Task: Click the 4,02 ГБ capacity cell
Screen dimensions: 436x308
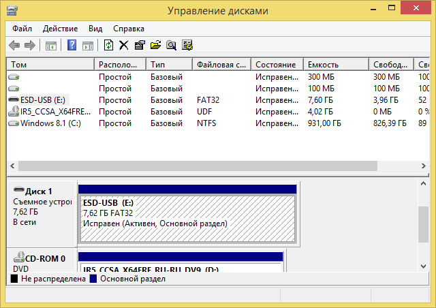Action: click(x=320, y=112)
